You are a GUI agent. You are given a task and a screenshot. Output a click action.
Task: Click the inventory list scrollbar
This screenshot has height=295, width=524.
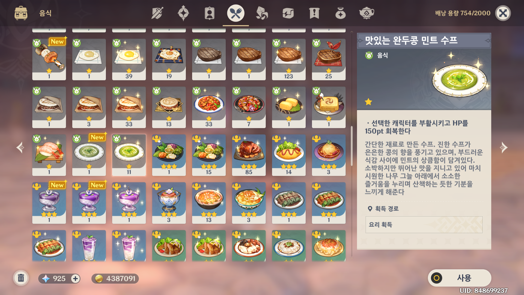[352, 146]
